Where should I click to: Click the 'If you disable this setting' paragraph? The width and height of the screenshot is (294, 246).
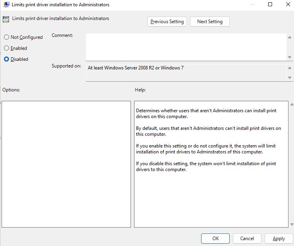pyautogui.click(x=206, y=166)
